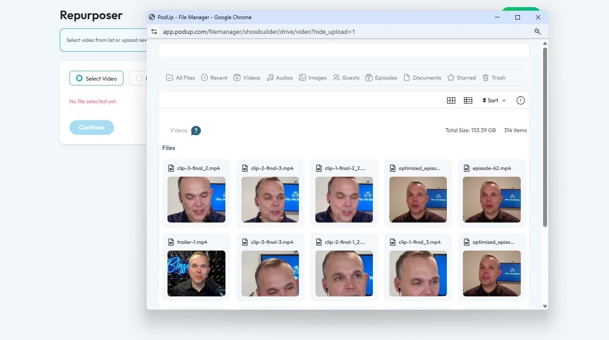Viewport: 609px width, 340px height.
Task: Switch to the Videos tab
Action: click(x=247, y=77)
